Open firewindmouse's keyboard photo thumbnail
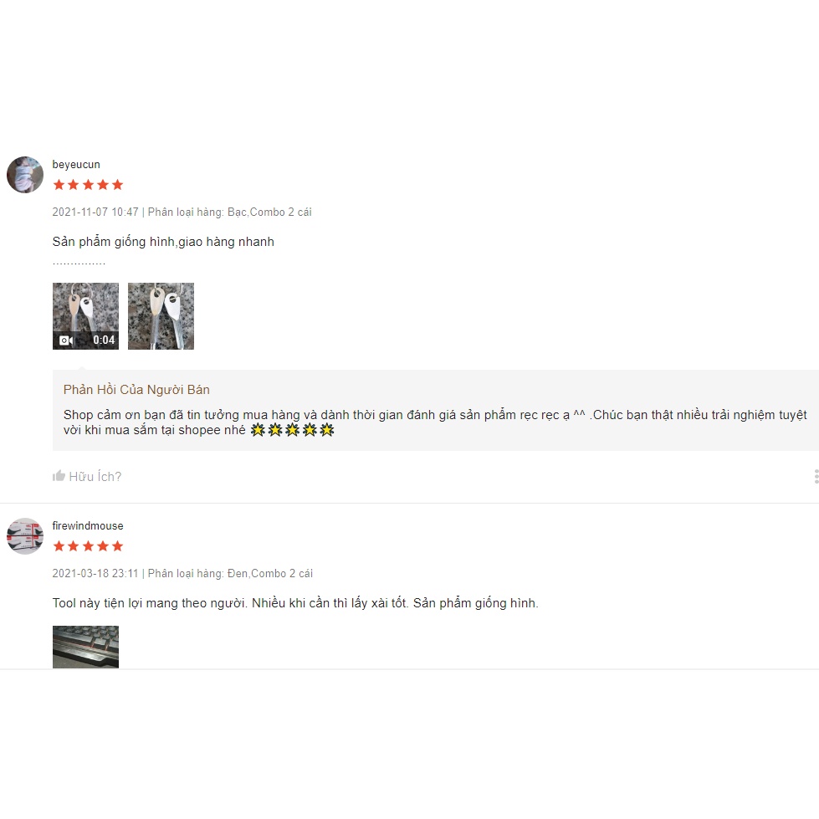 [85, 647]
